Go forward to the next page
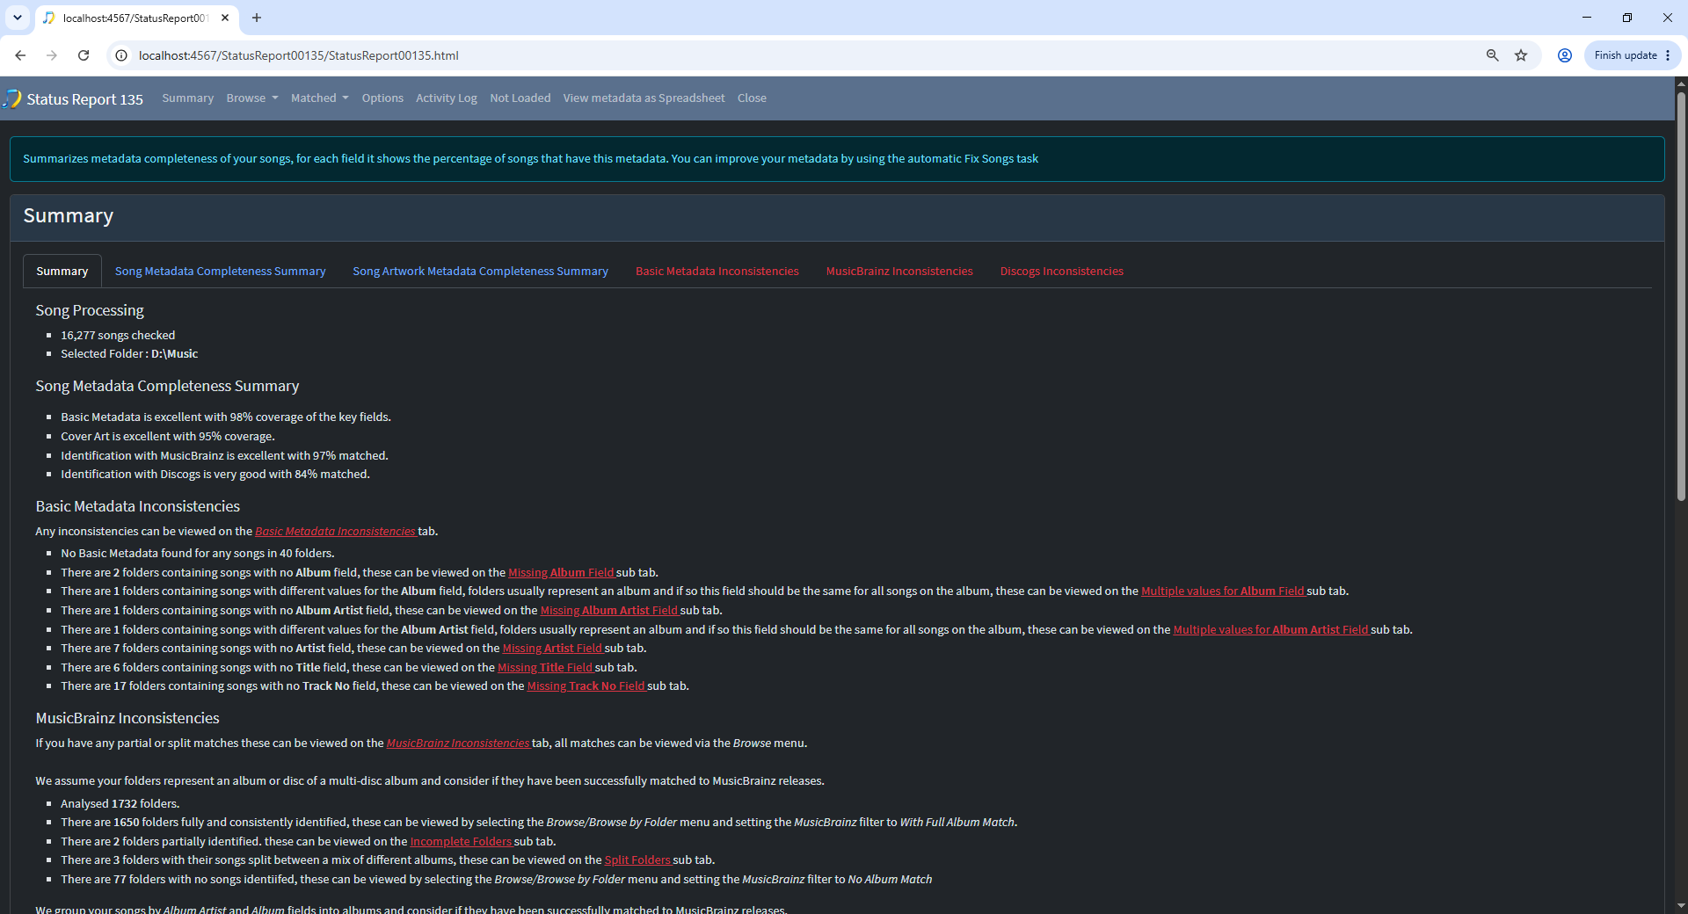This screenshot has width=1688, height=914. pyautogui.click(x=52, y=55)
